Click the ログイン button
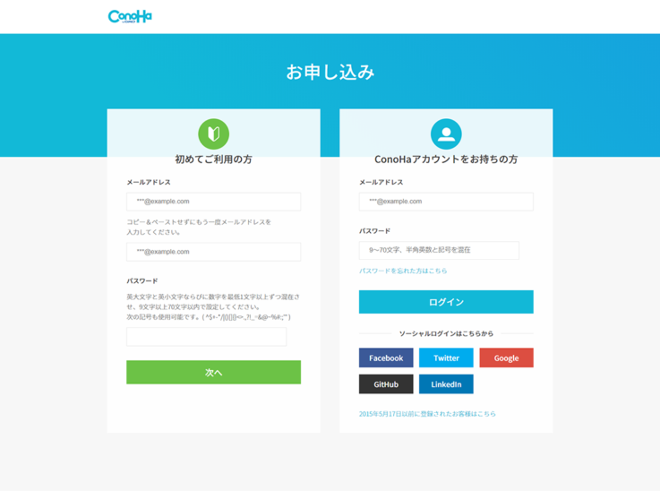This screenshot has height=491, width=660. click(446, 302)
